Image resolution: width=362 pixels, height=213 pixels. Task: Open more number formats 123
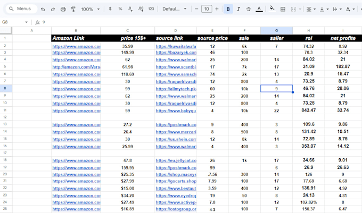(x=151, y=9)
